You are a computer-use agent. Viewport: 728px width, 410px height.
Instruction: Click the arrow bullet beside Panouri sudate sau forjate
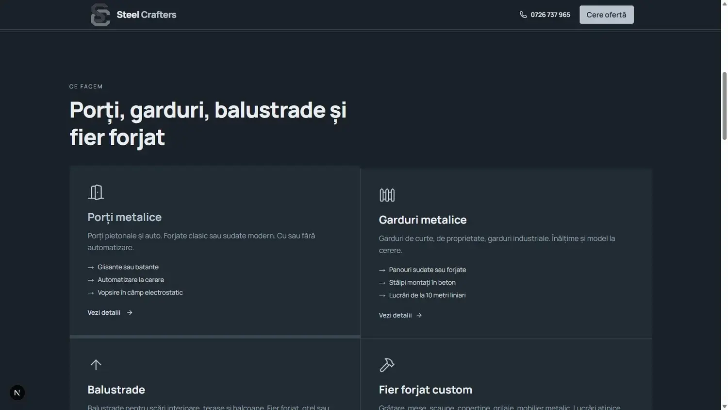(x=382, y=270)
